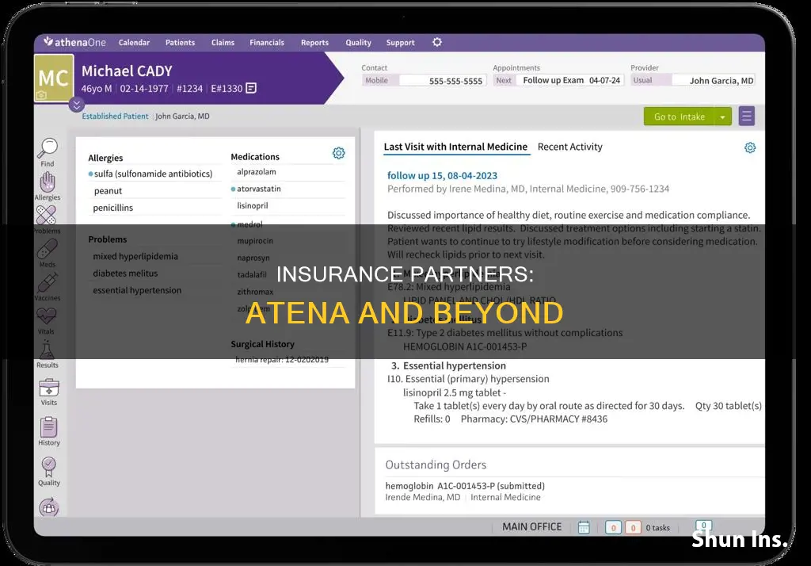Click the patient note icon beside E#1330
The width and height of the screenshot is (811, 566).
(x=251, y=88)
